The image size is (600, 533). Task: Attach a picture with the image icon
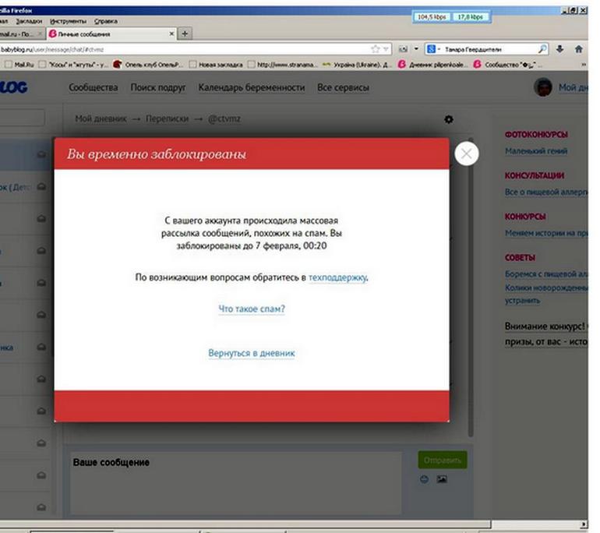tap(442, 479)
